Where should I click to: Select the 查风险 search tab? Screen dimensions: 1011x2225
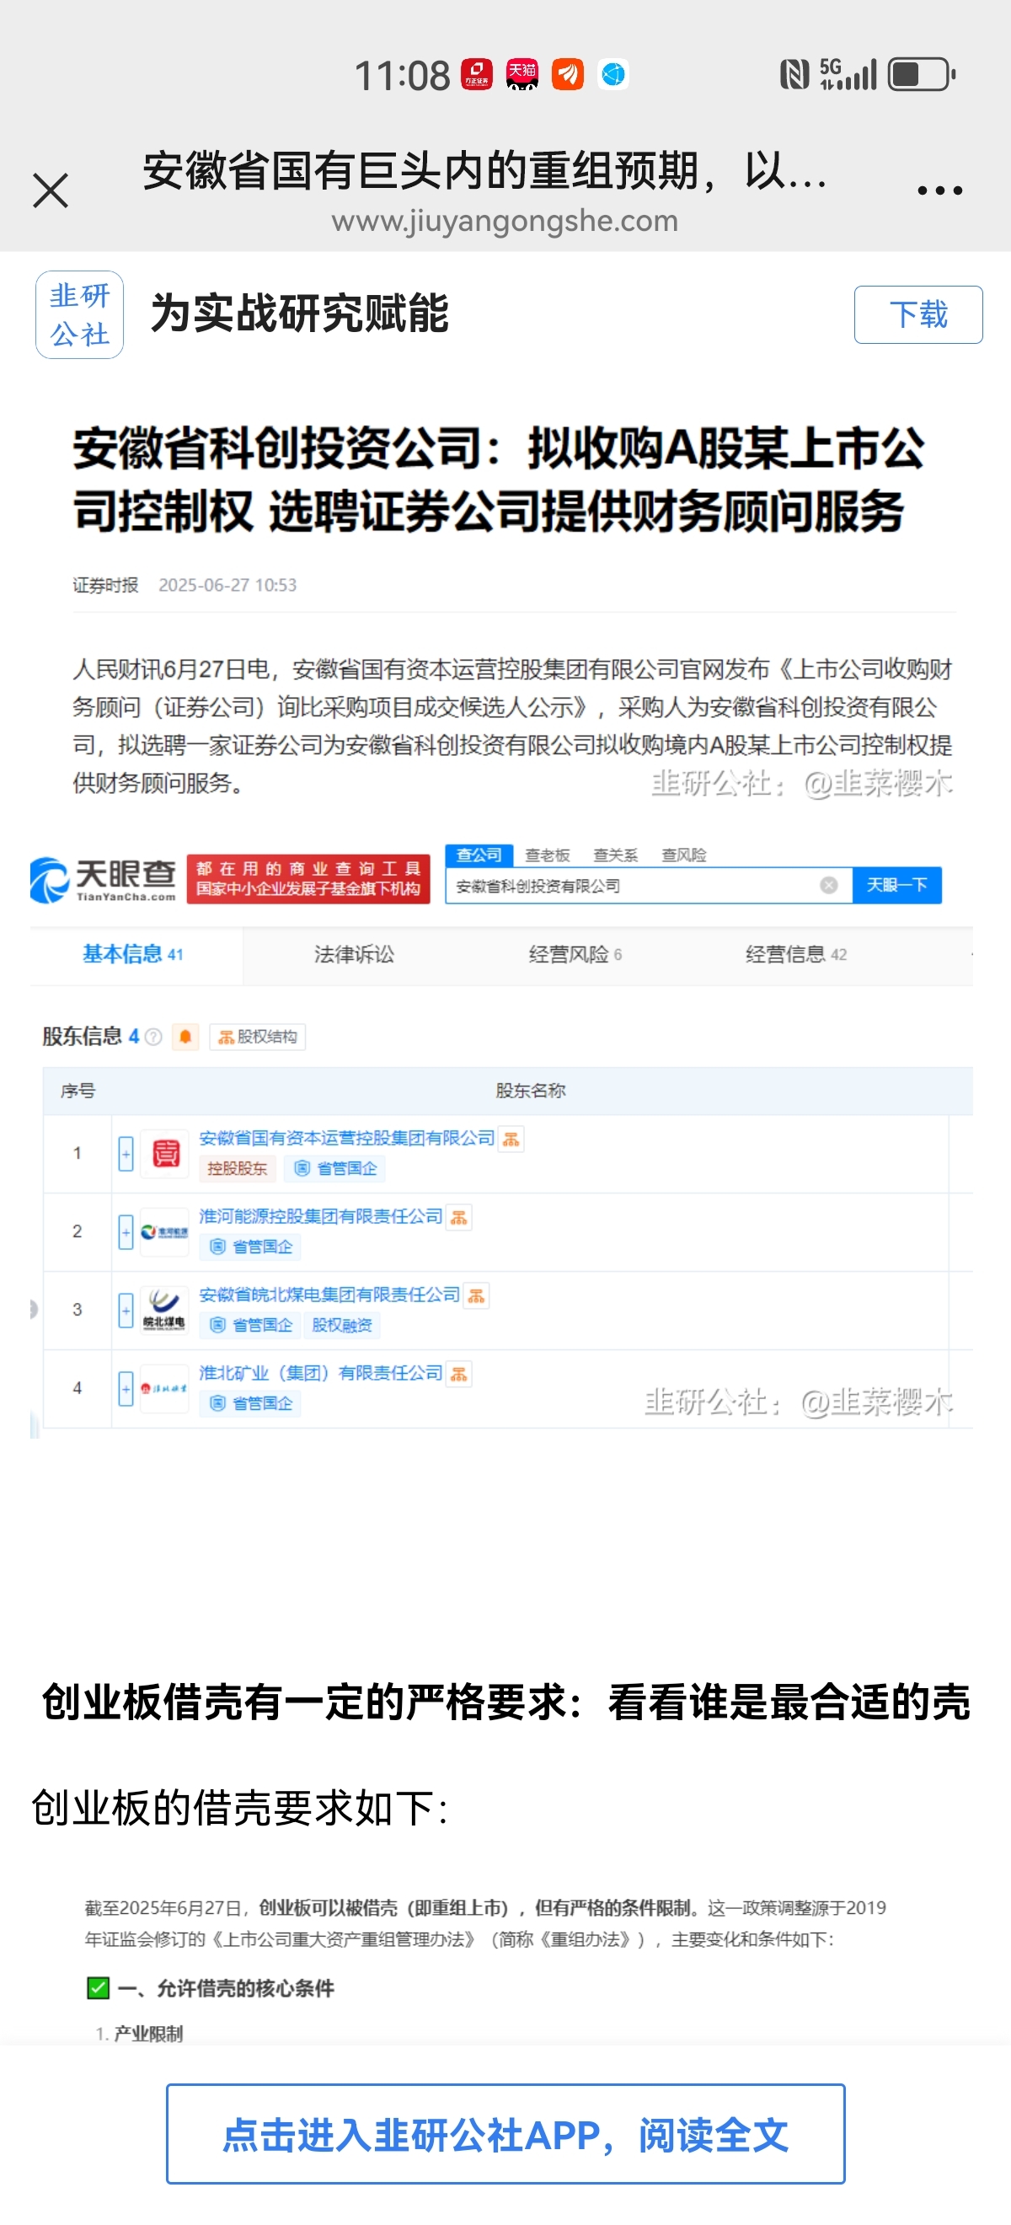684,855
